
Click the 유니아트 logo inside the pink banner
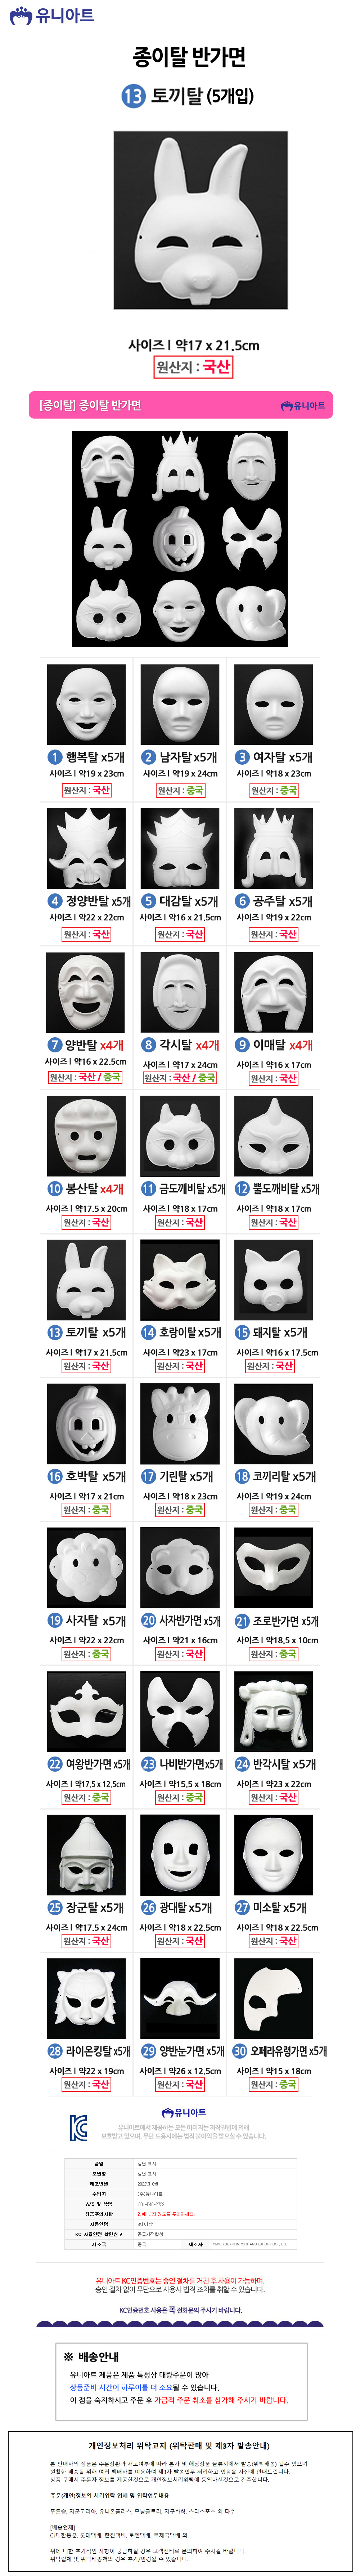(x=303, y=405)
